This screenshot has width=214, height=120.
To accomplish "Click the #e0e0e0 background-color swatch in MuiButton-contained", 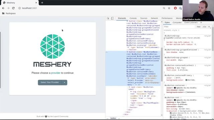I will [186, 92].
